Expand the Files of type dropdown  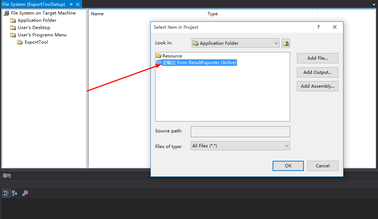pos(286,146)
